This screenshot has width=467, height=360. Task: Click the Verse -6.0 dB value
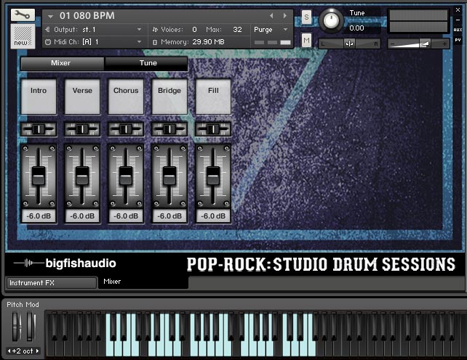[82, 216]
